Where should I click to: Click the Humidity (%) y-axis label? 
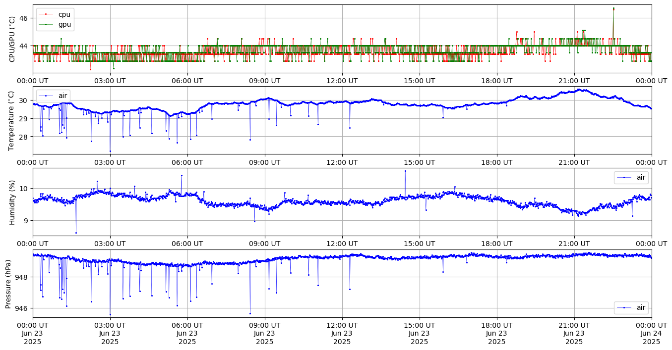pos(13,202)
